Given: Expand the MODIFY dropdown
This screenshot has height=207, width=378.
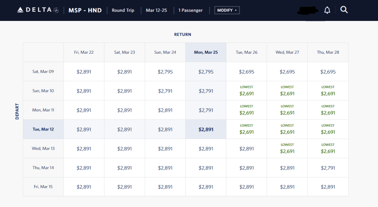Looking at the screenshot, I should click(227, 10).
